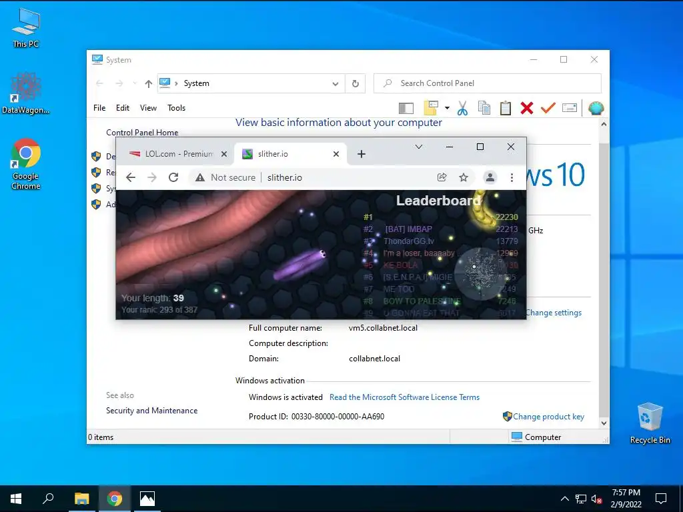The width and height of the screenshot is (683, 512).
Task: Click the slither.io address bar URL
Action: coord(284,177)
